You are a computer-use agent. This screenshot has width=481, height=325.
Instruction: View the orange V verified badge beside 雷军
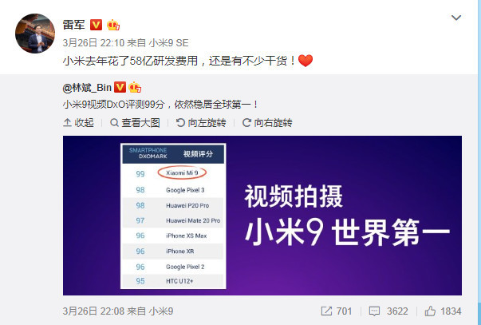click(96, 25)
